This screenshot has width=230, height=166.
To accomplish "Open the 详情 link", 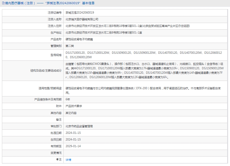I will click(68, 160).
